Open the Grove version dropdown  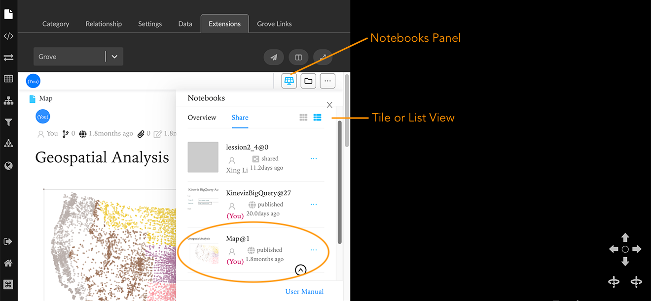tap(114, 56)
